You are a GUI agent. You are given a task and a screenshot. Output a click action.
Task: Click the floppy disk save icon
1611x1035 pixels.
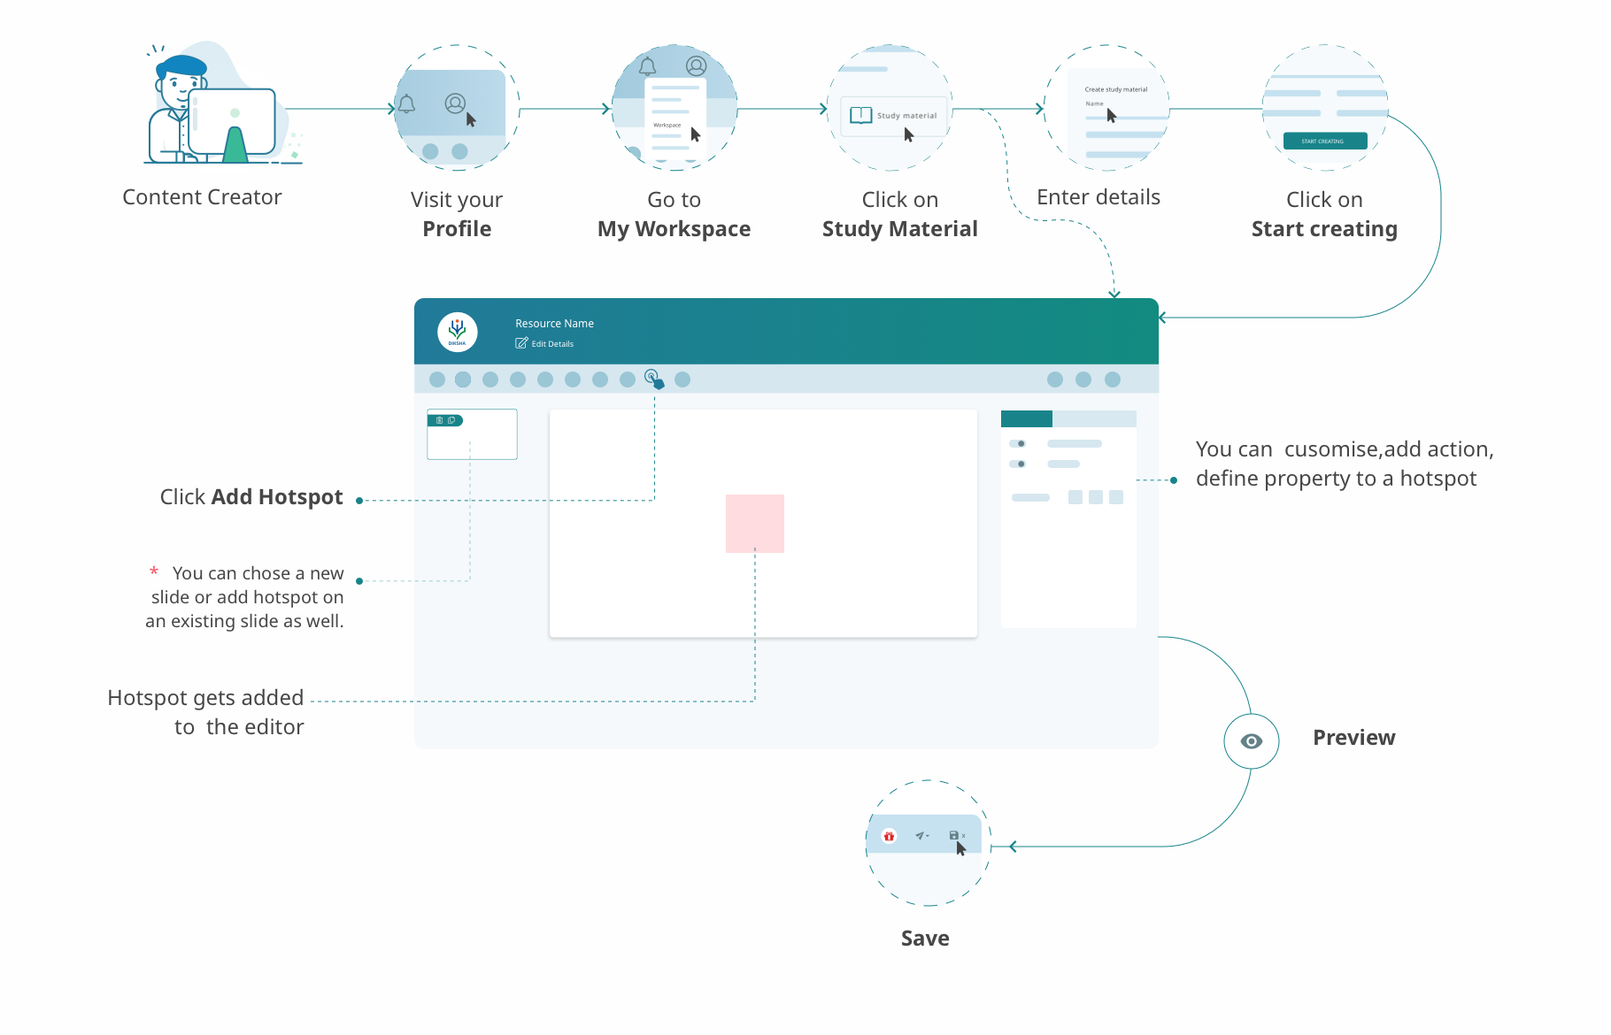(953, 835)
